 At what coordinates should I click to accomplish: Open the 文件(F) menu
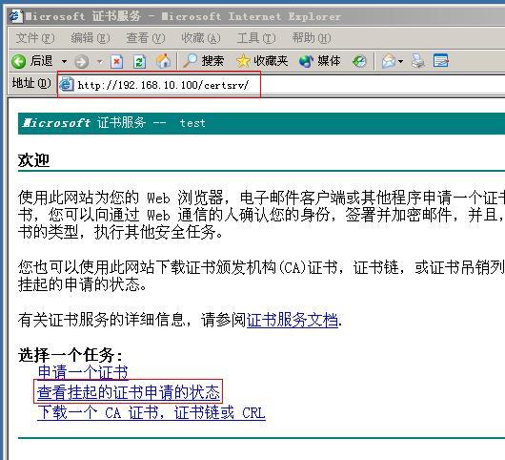pyautogui.click(x=35, y=38)
